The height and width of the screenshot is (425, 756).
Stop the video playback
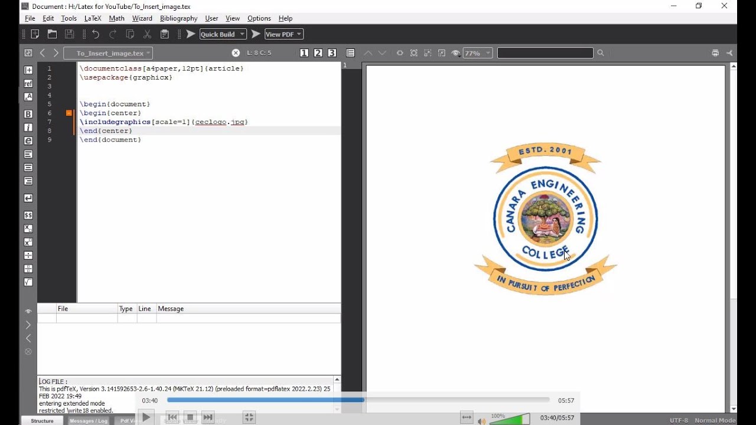[190, 417]
